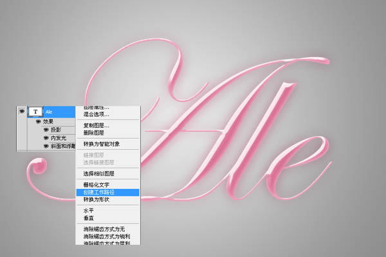Choose 复制图层 to duplicate layer

tap(96, 125)
